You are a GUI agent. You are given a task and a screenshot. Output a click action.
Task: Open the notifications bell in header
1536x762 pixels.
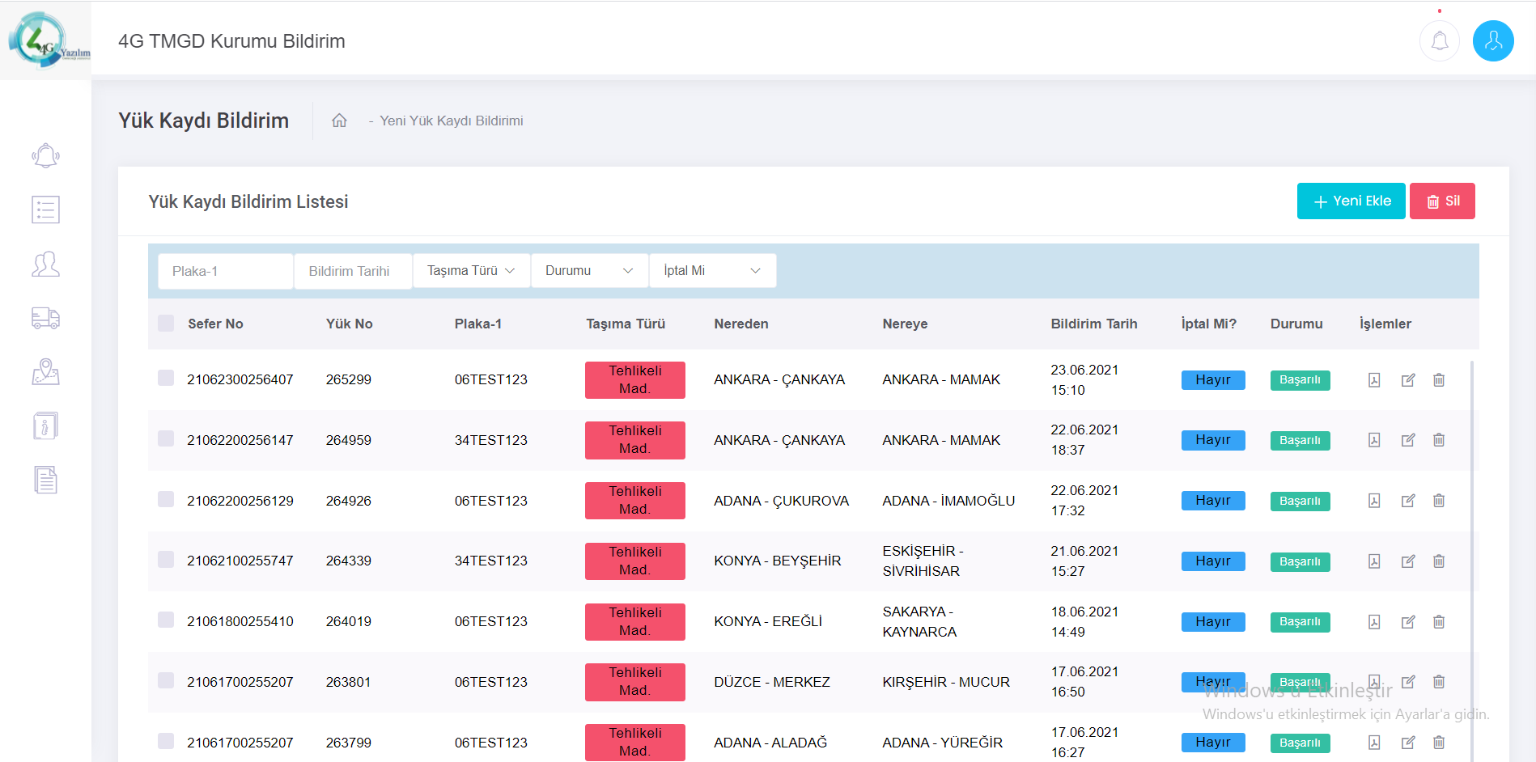click(x=1440, y=40)
